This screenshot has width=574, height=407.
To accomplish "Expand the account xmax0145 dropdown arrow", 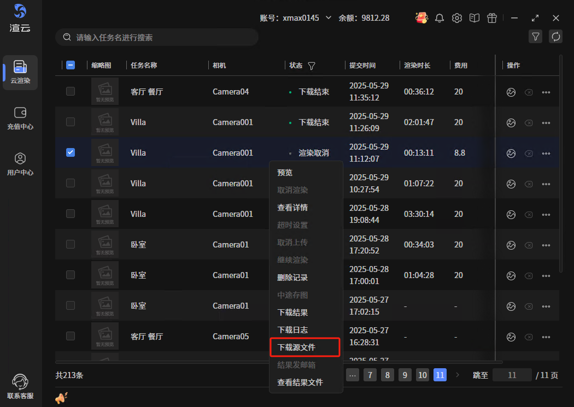I will [329, 17].
